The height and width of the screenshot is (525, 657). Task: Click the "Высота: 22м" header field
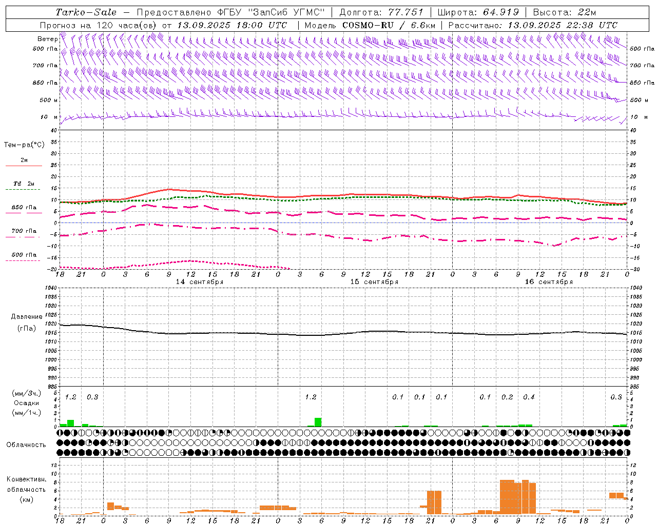(565, 12)
